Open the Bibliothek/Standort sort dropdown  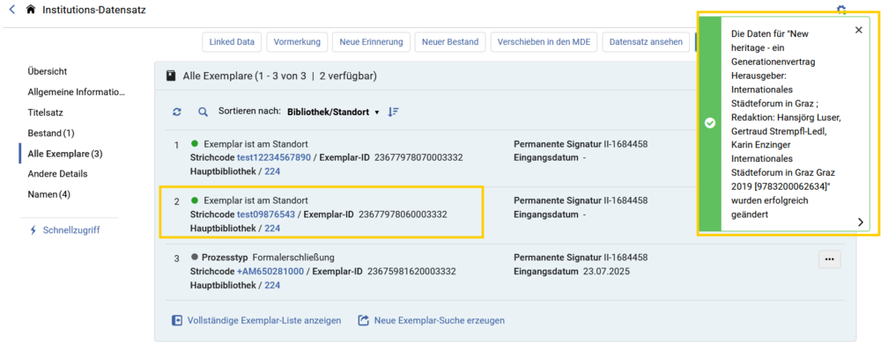[x=333, y=112]
